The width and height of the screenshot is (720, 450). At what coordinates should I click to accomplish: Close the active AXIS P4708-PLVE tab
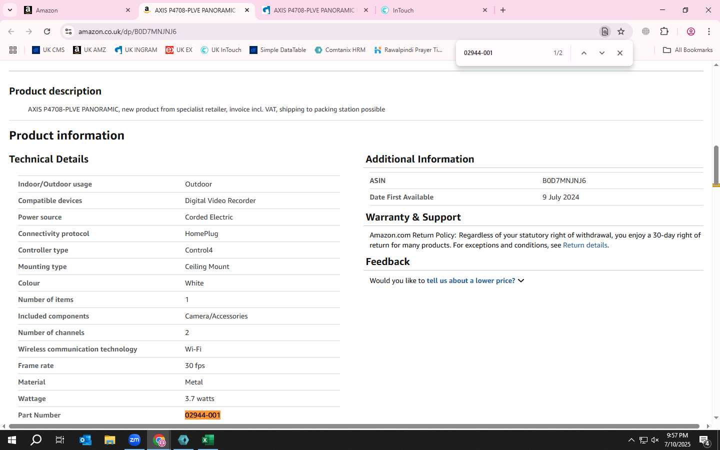[247, 10]
